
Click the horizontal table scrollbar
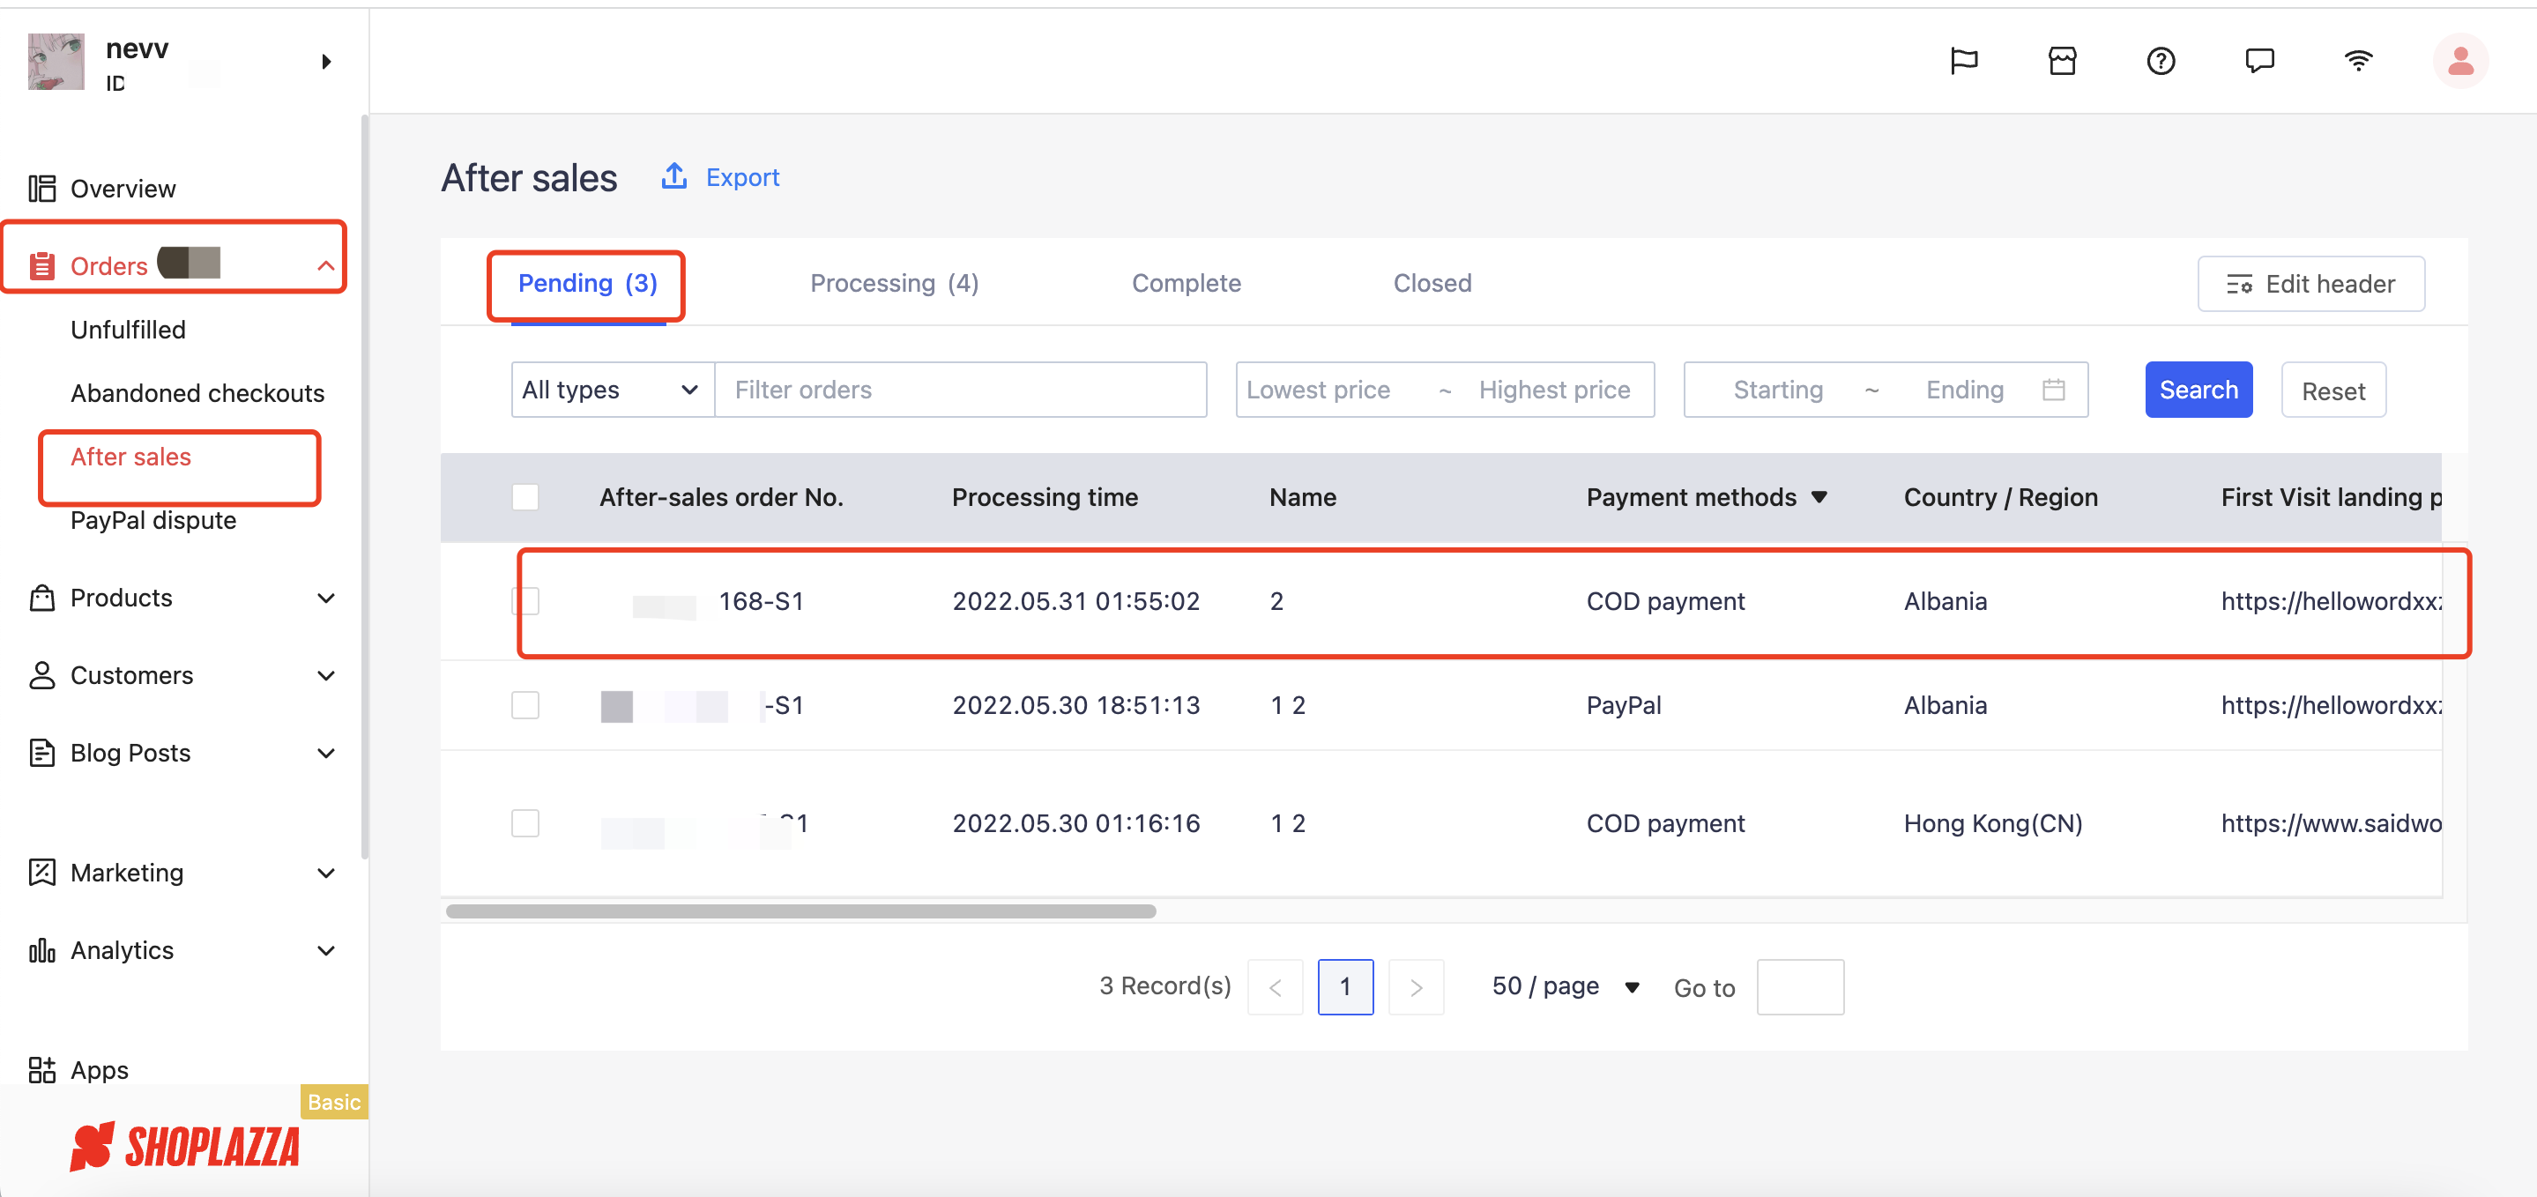point(800,911)
